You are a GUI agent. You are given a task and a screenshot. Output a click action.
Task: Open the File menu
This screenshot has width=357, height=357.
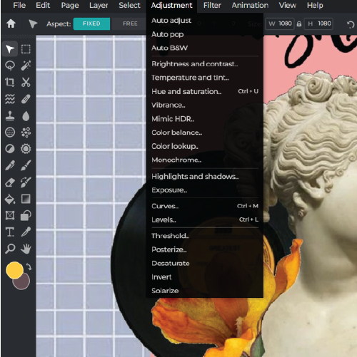click(x=19, y=5)
